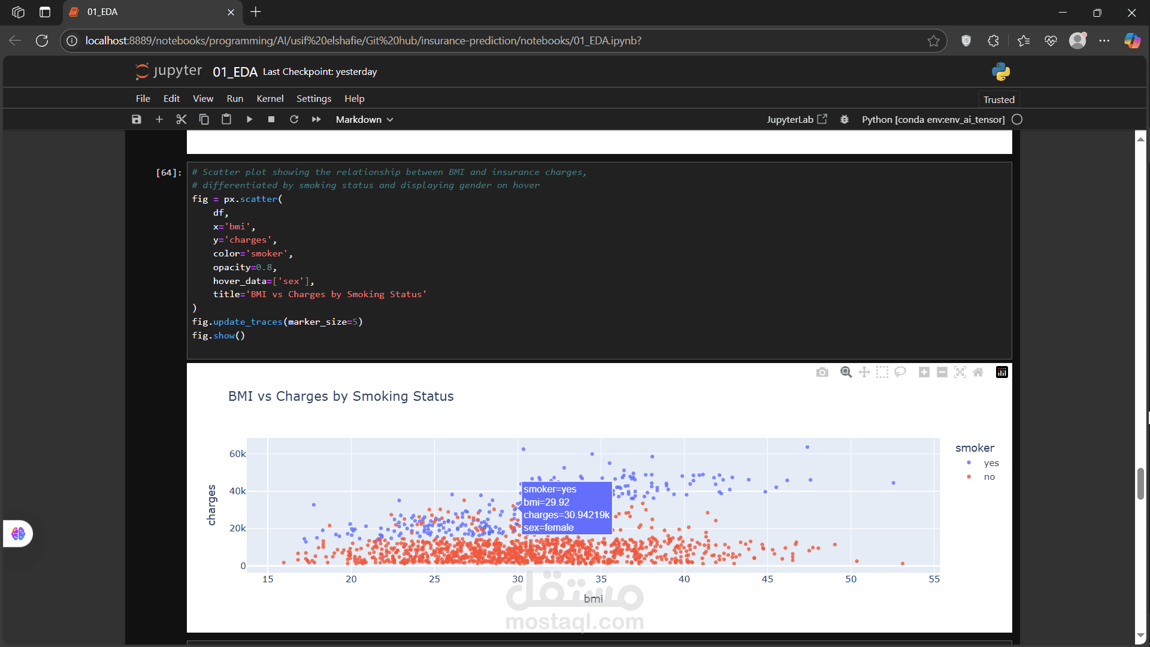The image size is (1150, 647).
Task: Open browser Settings and more ellipsis menu
Action: [x=1104, y=41]
